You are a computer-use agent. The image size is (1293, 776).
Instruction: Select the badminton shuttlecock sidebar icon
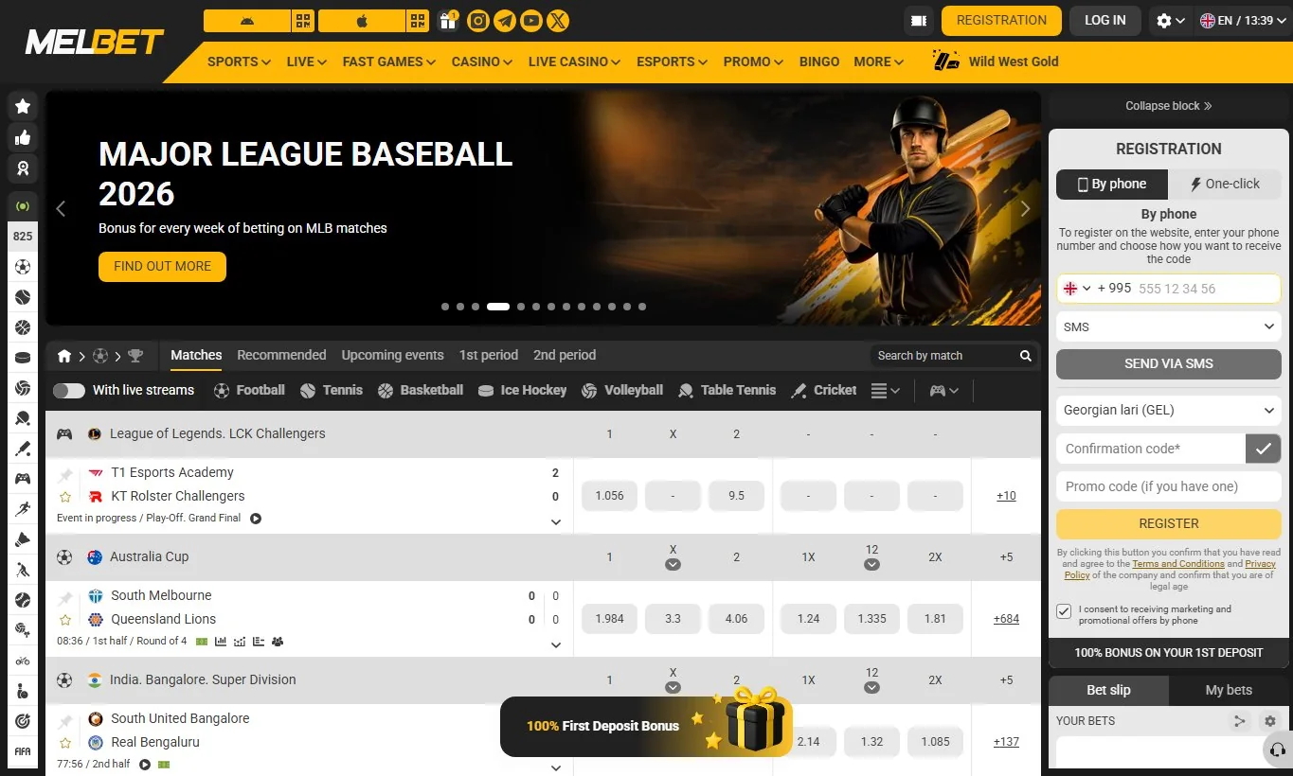pos(23,539)
